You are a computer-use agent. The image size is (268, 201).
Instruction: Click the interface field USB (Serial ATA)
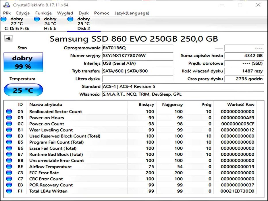[x=138, y=63]
